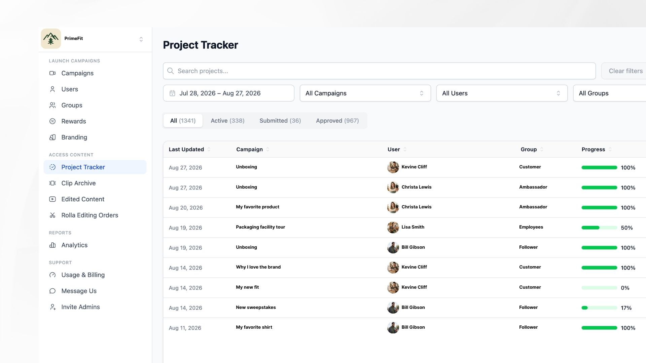Open the date range picker
The width and height of the screenshot is (646, 363).
228,93
